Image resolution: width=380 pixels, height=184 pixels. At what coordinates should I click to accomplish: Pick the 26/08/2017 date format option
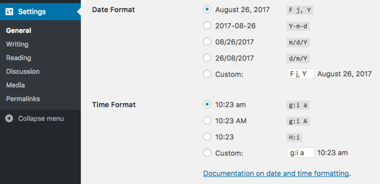coord(207,58)
